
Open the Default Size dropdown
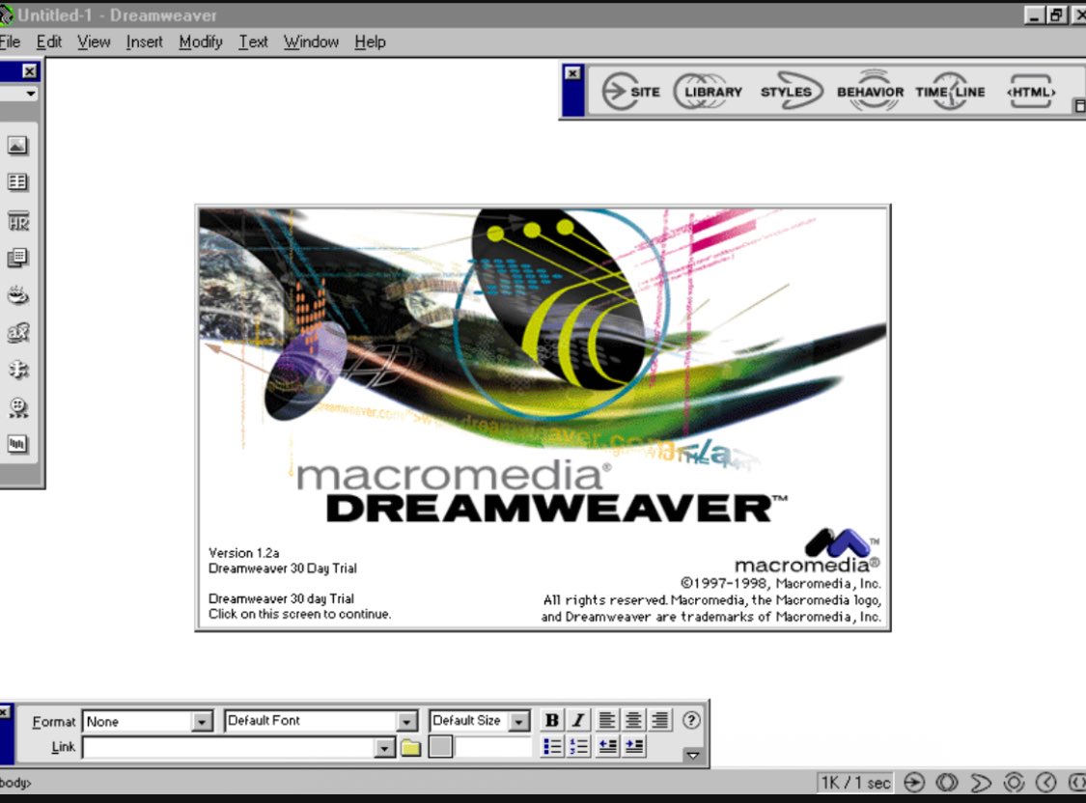tap(518, 721)
